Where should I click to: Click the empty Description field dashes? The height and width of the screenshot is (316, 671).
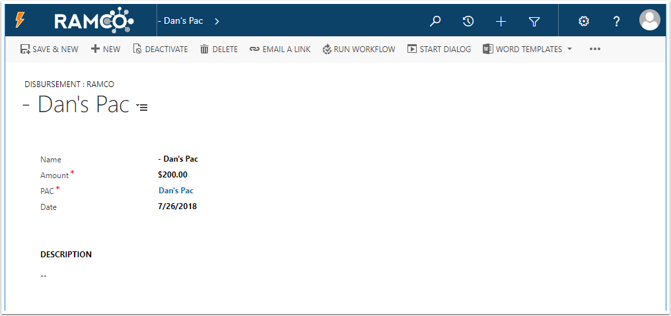(43, 276)
